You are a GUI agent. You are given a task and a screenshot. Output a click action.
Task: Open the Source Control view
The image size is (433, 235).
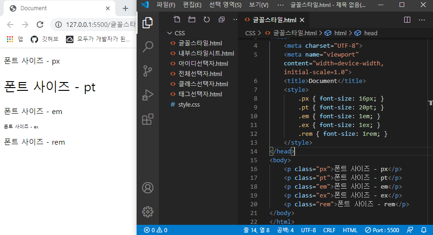click(x=148, y=71)
